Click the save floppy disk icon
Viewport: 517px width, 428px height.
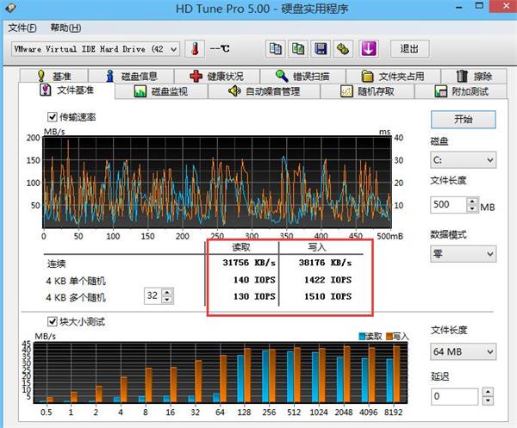pyautogui.click(x=321, y=49)
